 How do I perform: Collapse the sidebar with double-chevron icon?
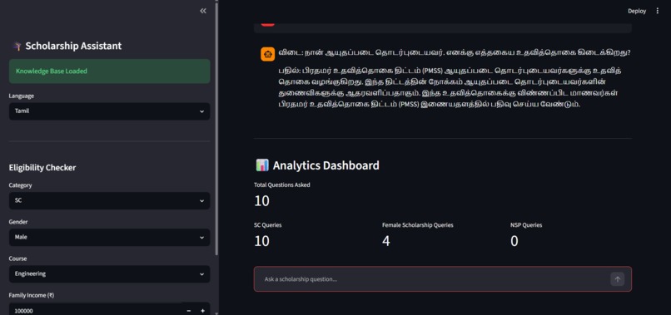click(203, 11)
